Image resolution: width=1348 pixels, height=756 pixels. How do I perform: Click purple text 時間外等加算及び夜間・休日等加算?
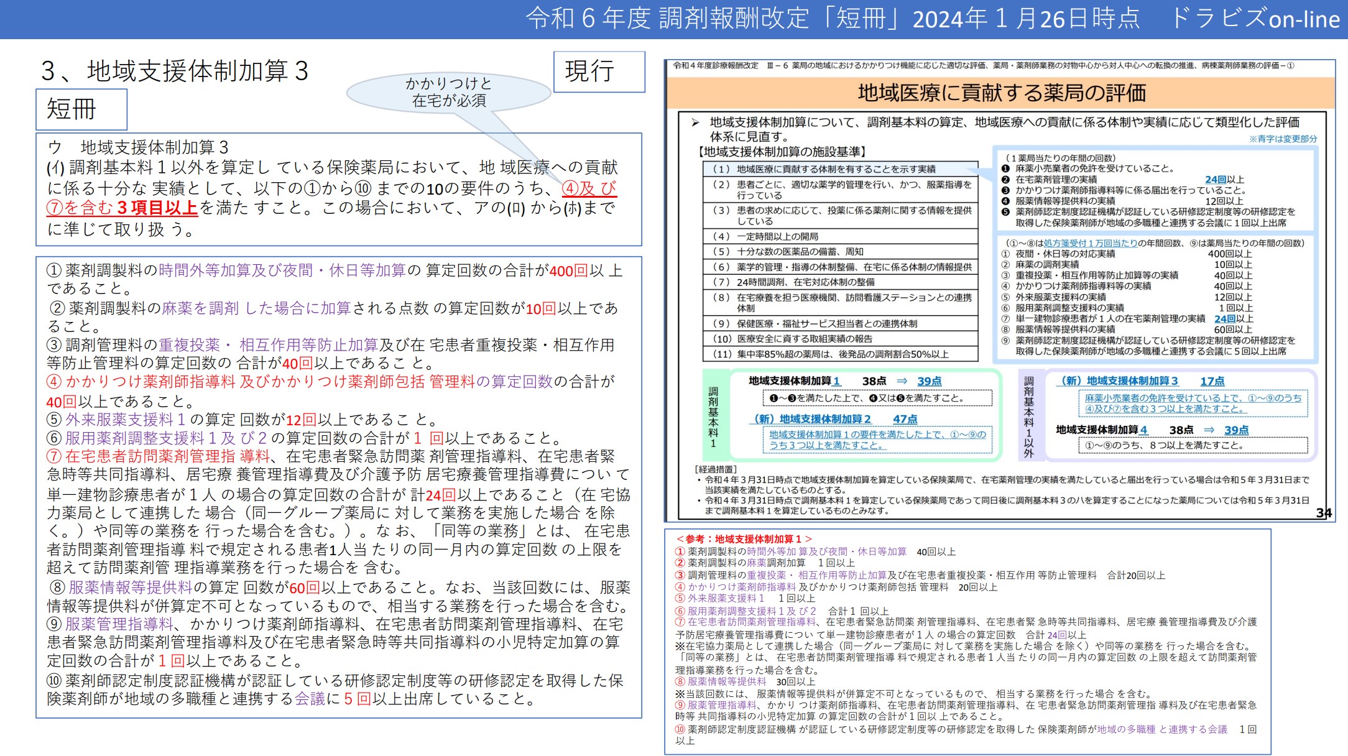coord(282,270)
